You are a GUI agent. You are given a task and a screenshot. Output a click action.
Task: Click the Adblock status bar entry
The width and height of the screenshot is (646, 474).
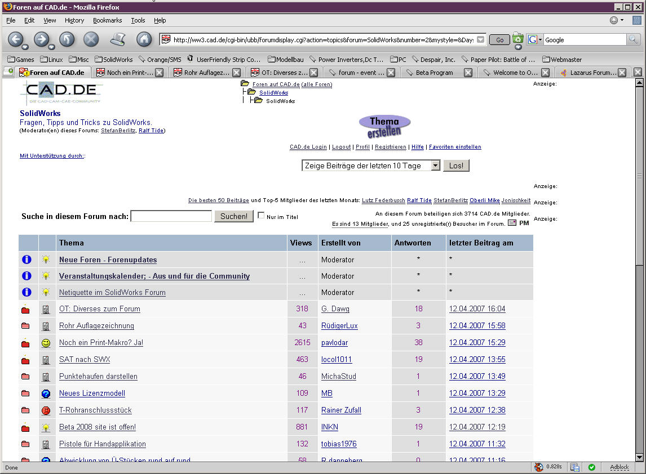(x=619, y=467)
